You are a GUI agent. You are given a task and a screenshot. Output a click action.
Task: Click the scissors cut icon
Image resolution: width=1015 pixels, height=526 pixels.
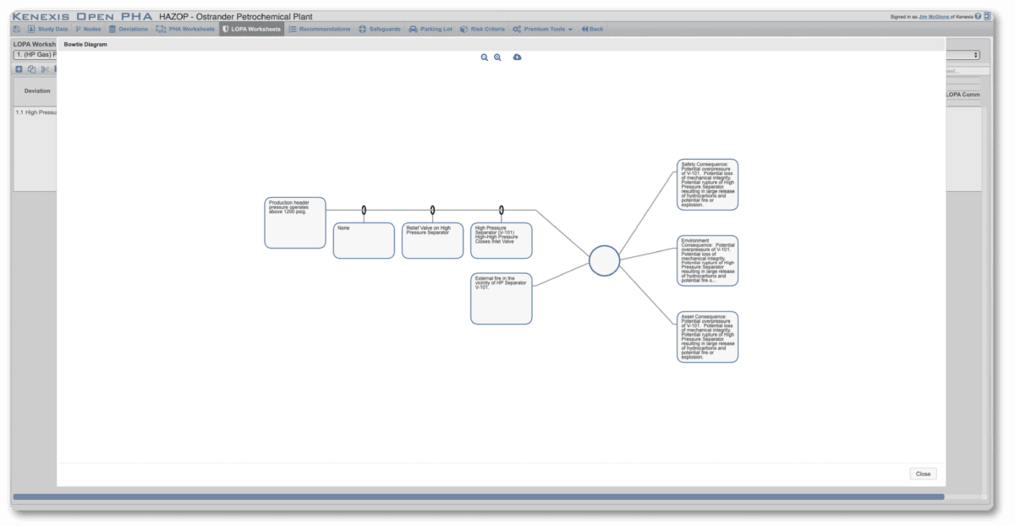pos(44,69)
